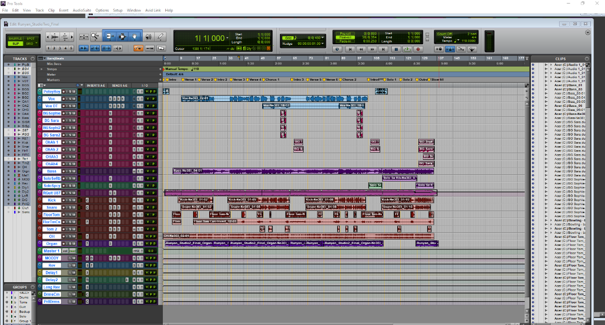Enable Slip edit mode
Viewport: 605px width, 325px height.
[15, 44]
